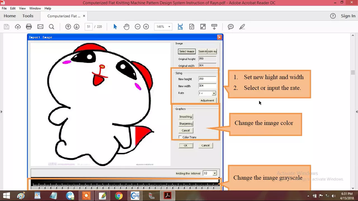Open the View menu

pyautogui.click(x=22, y=8)
